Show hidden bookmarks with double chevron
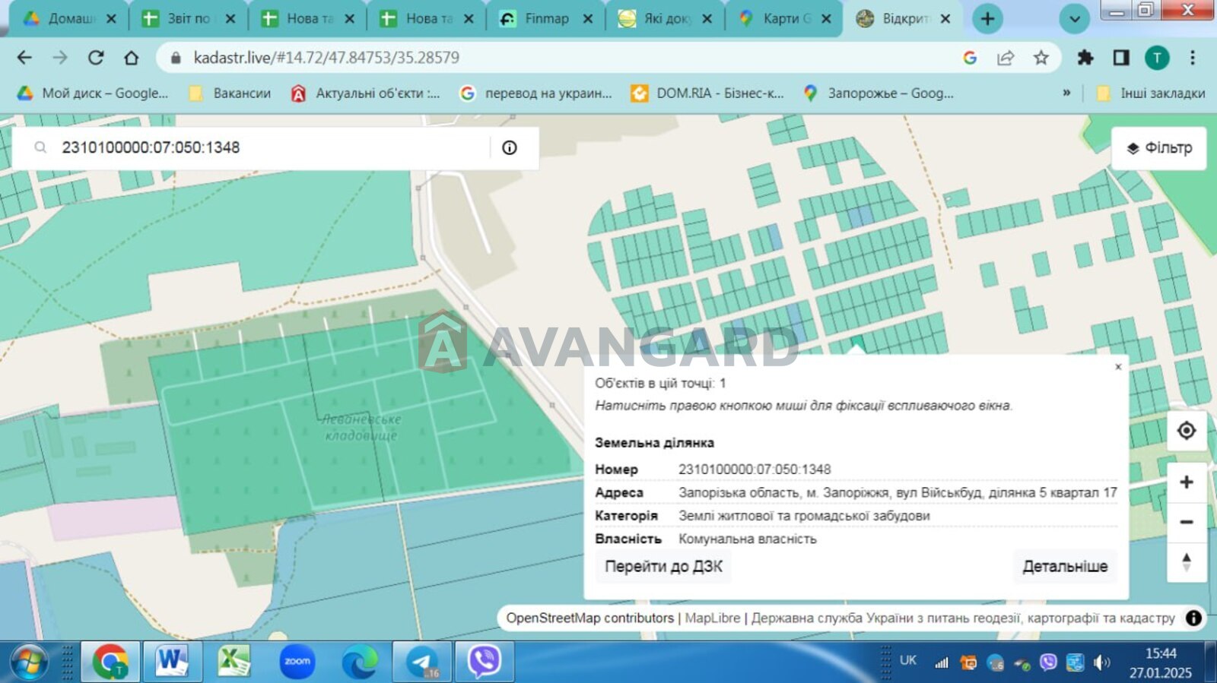The width and height of the screenshot is (1217, 683). tap(1066, 93)
